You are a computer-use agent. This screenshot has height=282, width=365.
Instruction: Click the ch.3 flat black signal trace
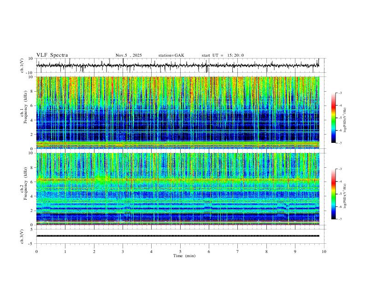click(x=177, y=236)
